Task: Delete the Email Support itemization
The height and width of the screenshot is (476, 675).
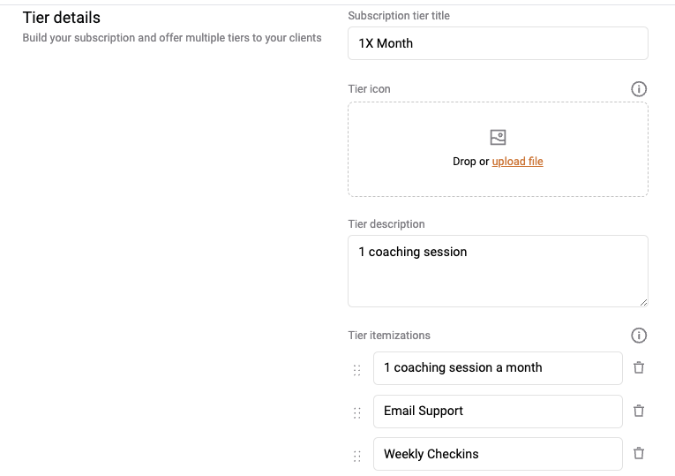Action: (639, 411)
